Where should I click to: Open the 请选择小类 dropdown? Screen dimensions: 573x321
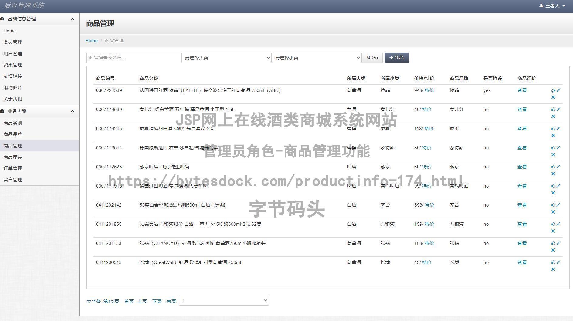point(316,57)
